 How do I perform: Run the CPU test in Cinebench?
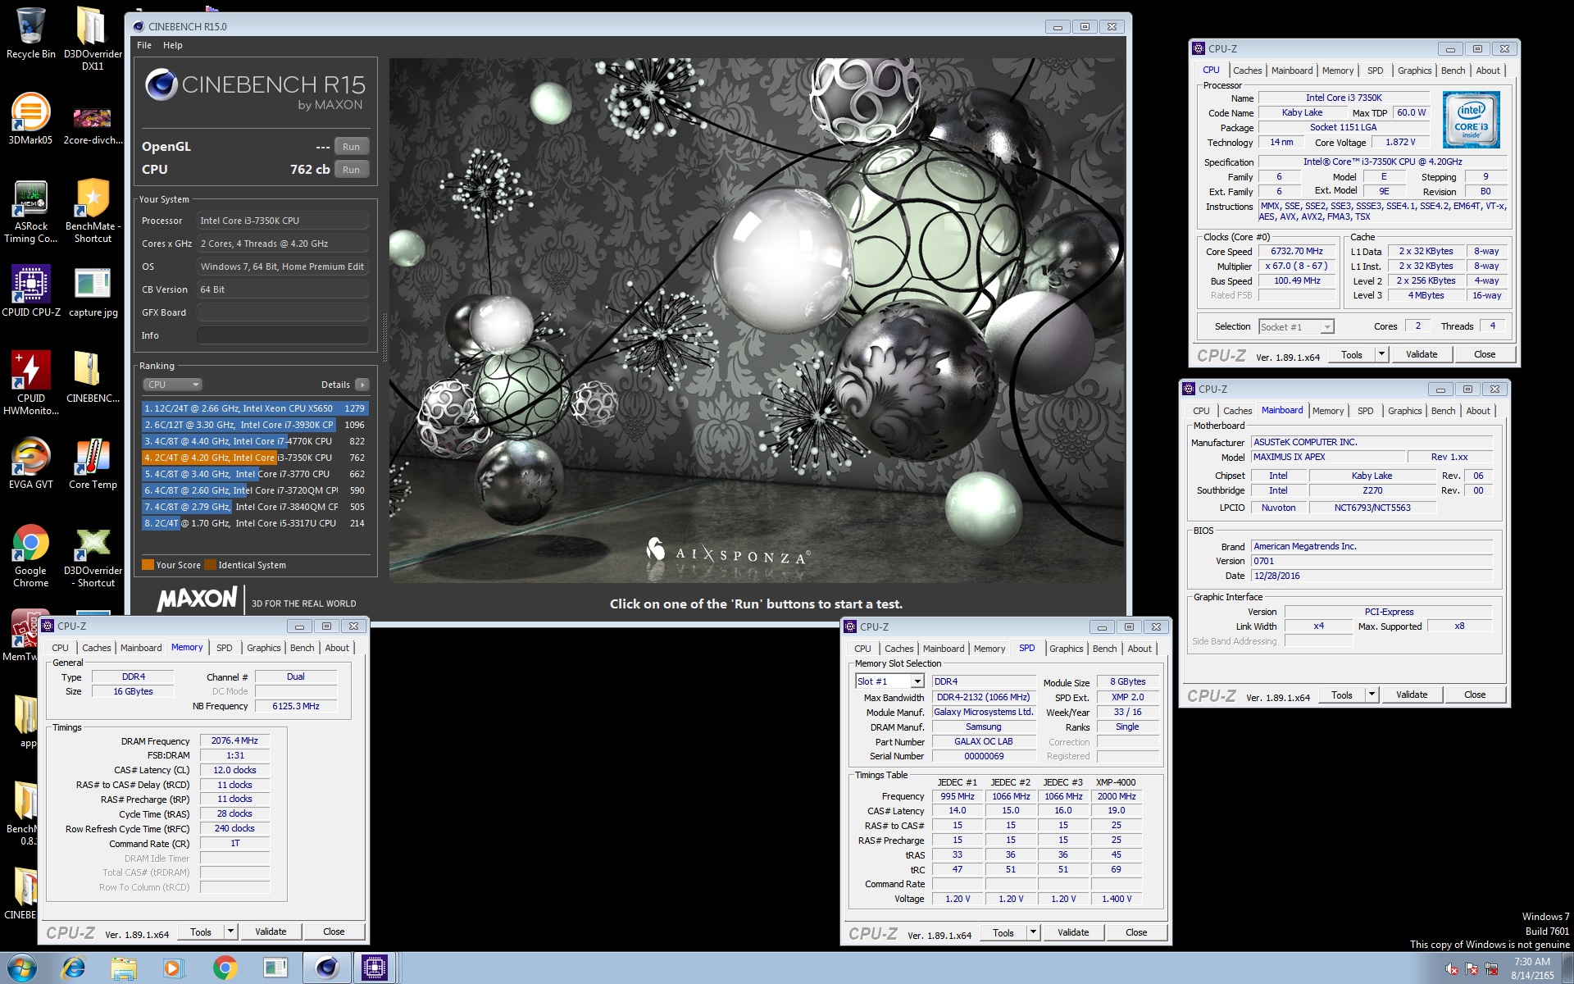coord(351,170)
